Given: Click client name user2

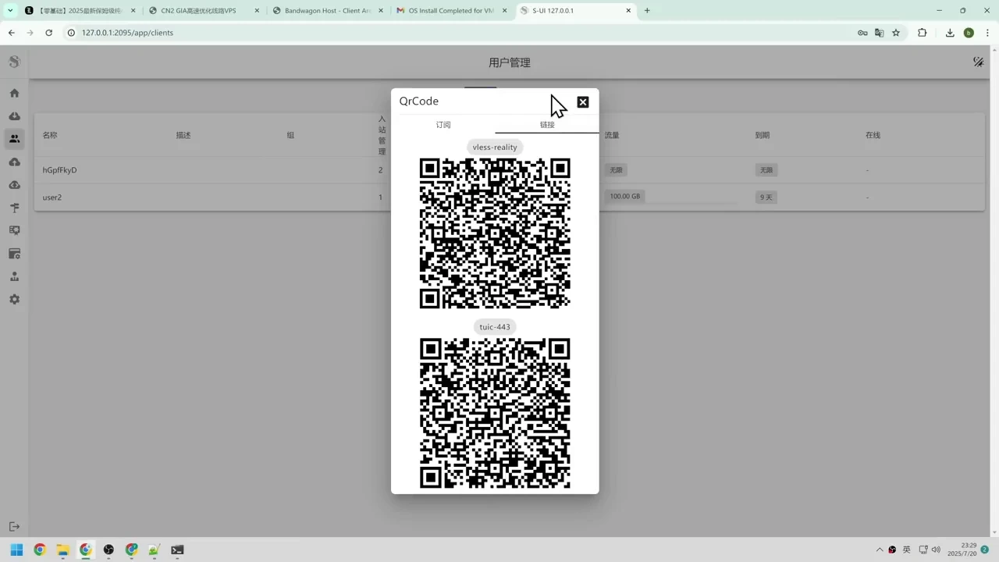Looking at the screenshot, I should [x=52, y=197].
